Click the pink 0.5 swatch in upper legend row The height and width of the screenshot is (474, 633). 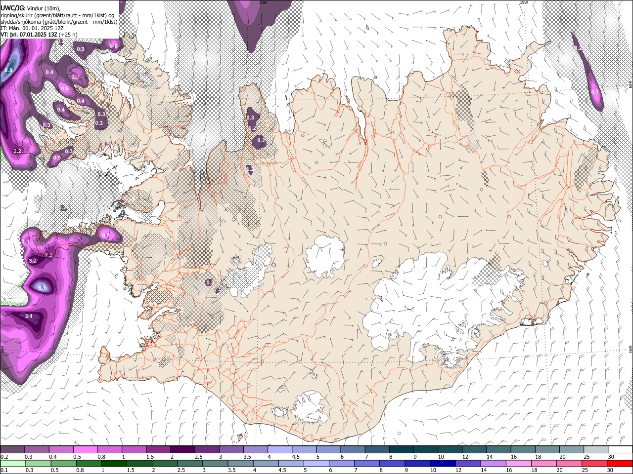(x=85, y=450)
